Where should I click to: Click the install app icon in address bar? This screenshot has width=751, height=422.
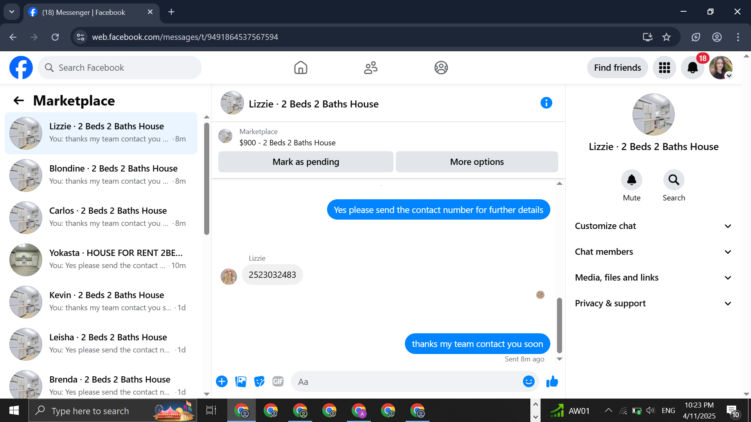[648, 37]
